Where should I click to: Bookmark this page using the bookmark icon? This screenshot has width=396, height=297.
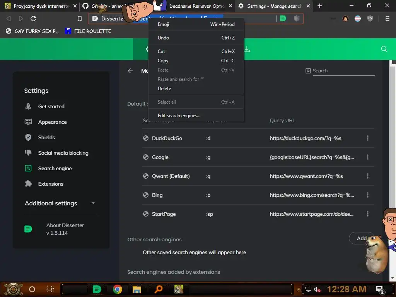pyautogui.click(x=80, y=19)
